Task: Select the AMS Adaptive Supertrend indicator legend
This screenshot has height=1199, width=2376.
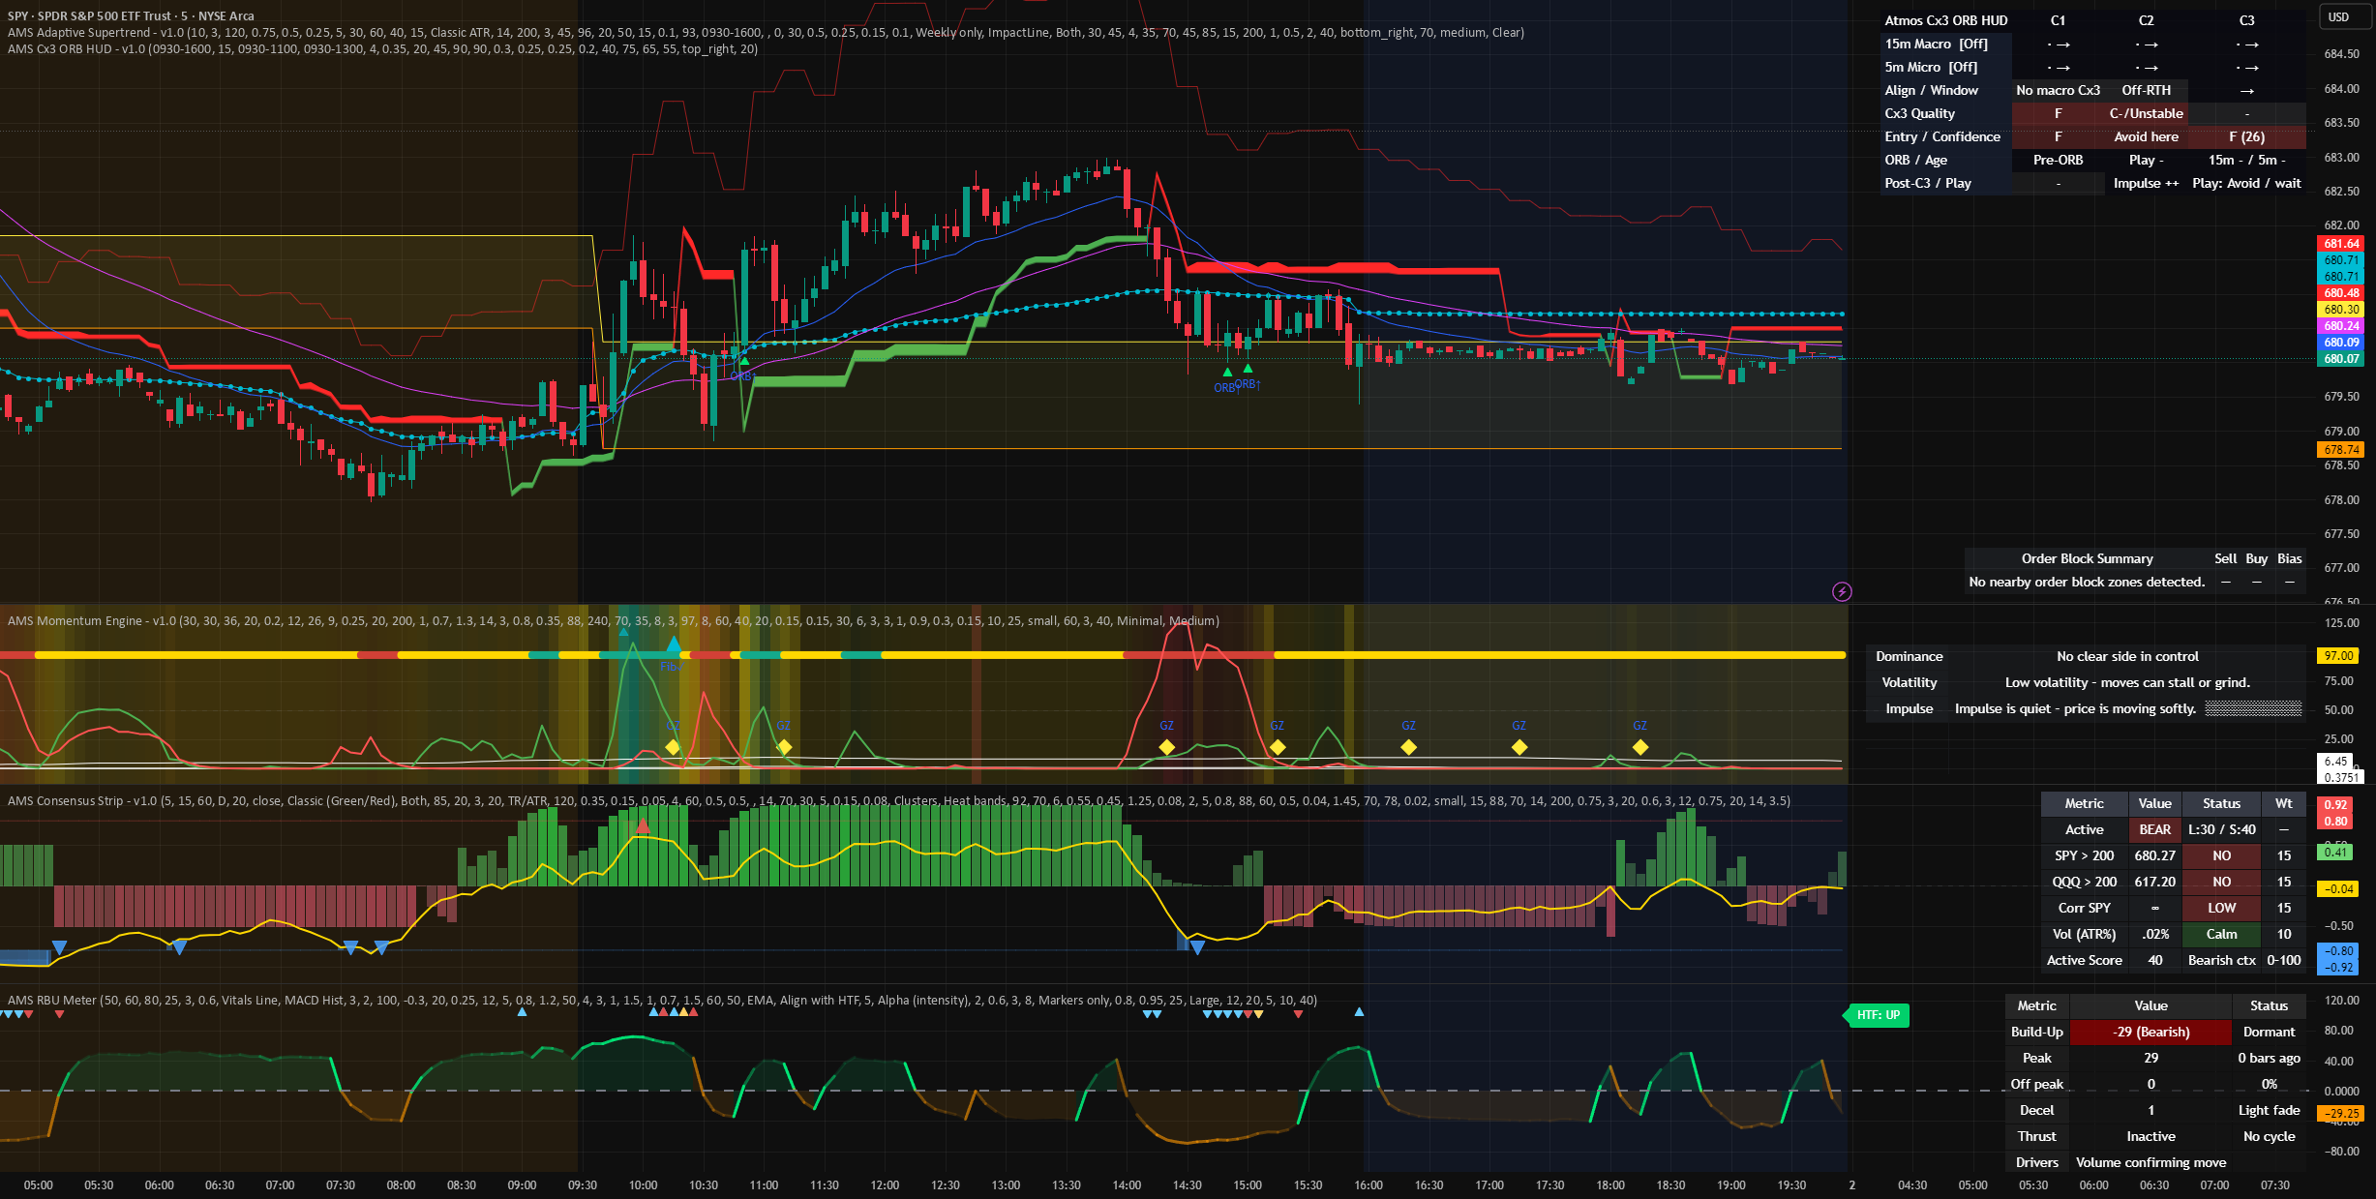Action: (766, 32)
